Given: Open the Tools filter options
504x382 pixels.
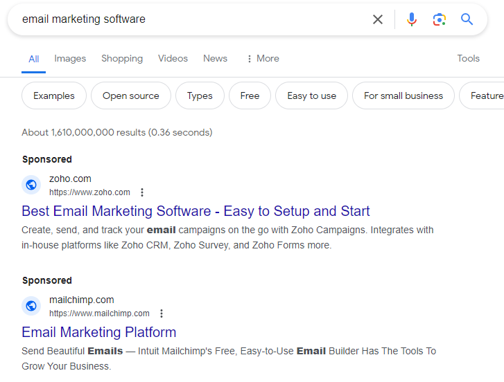Looking at the screenshot, I should click(469, 58).
